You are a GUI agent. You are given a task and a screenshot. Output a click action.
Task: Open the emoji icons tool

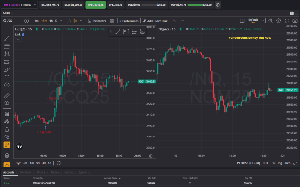click(x=7, y=85)
